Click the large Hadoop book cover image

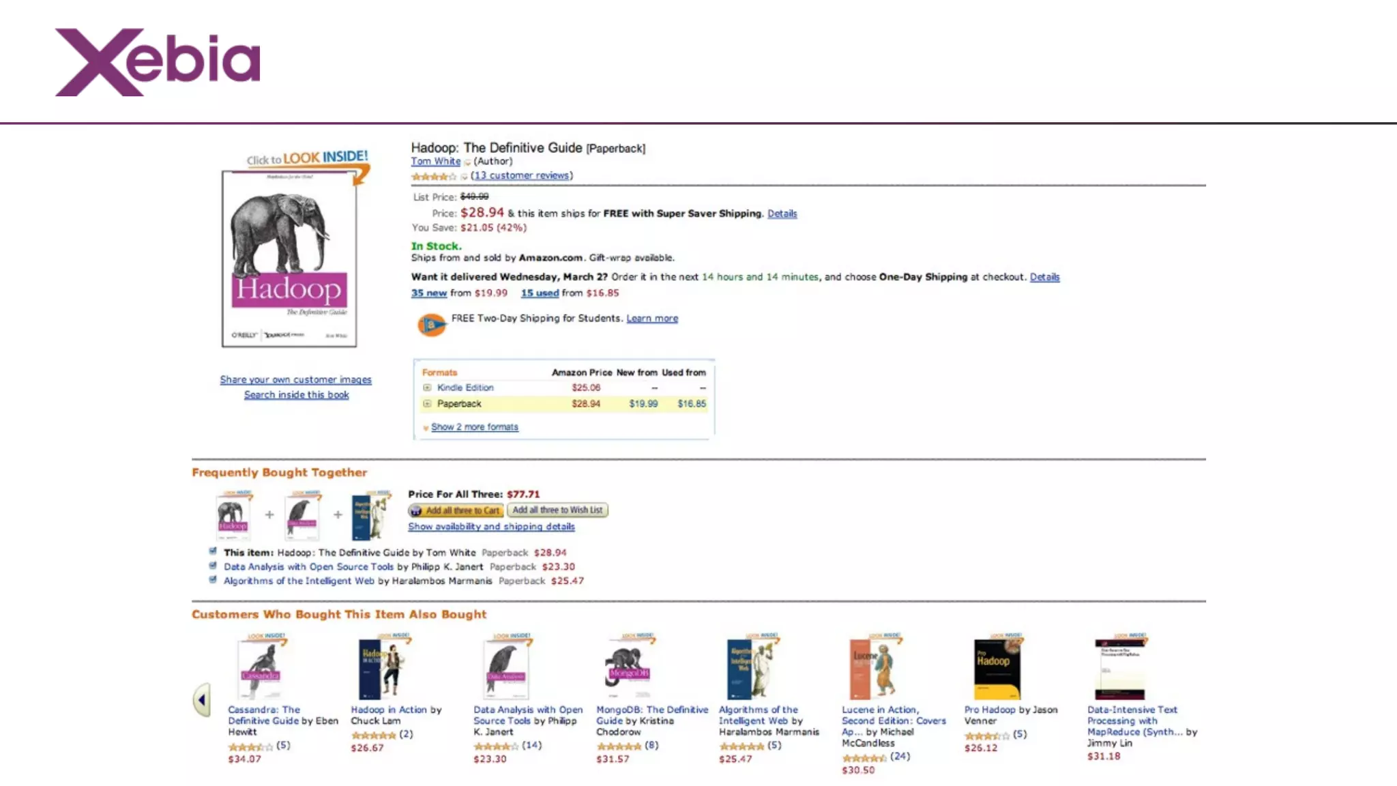(x=289, y=259)
